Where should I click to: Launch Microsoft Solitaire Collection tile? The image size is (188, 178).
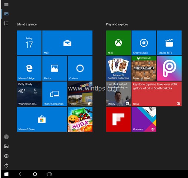pyautogui.click(x=118, y=68)
